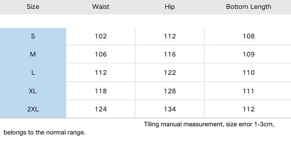Click waist value 118 for size XL
The width and height of the screenshot is (291, 151).
pos(101,91)
